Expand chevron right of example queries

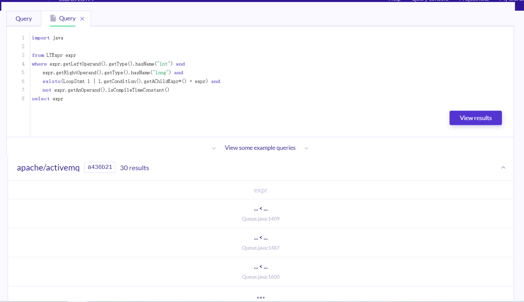coord(307,148)
